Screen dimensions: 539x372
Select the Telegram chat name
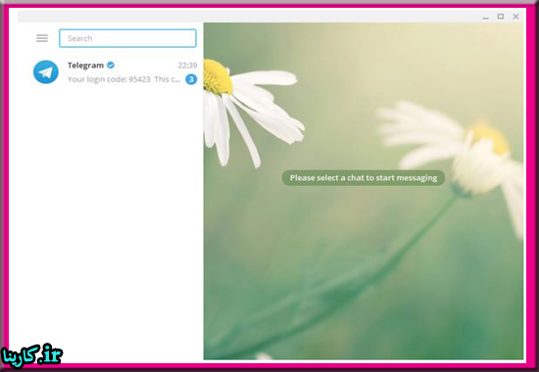click(x=85, y=65)
